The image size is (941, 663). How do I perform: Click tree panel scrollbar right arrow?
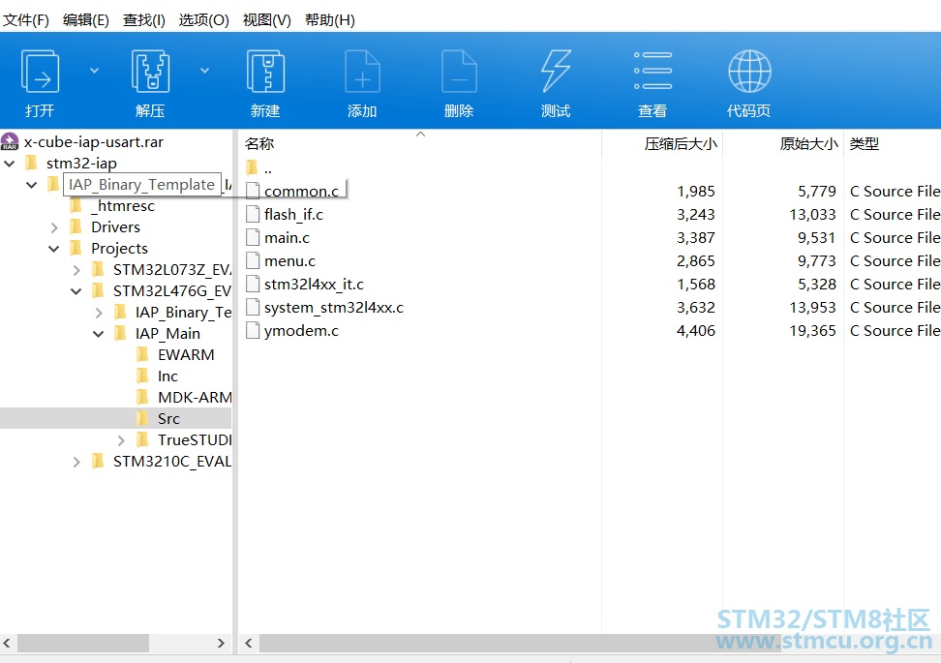(221, 644)
